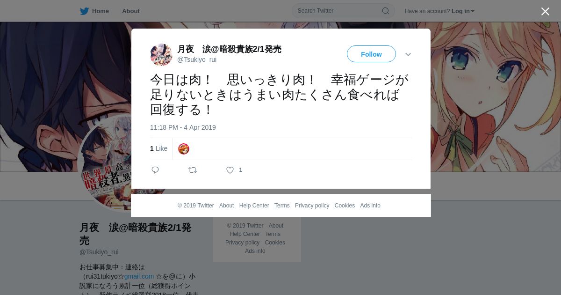This screenshot has width=561, height=295.
Task: Close the tweet overlay with the X icon
Action: (545, 11)
